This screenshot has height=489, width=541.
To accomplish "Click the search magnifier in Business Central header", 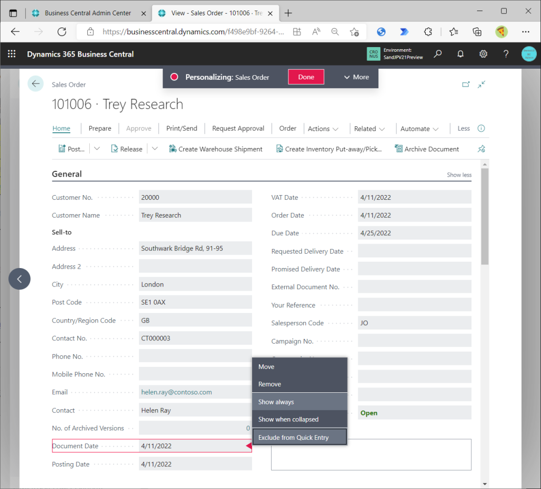I will tap(437, 54).
